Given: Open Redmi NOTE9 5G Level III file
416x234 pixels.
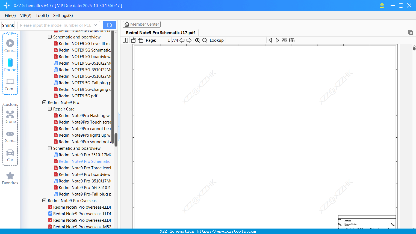Looking at the screenshot, I should pos(82,44).
